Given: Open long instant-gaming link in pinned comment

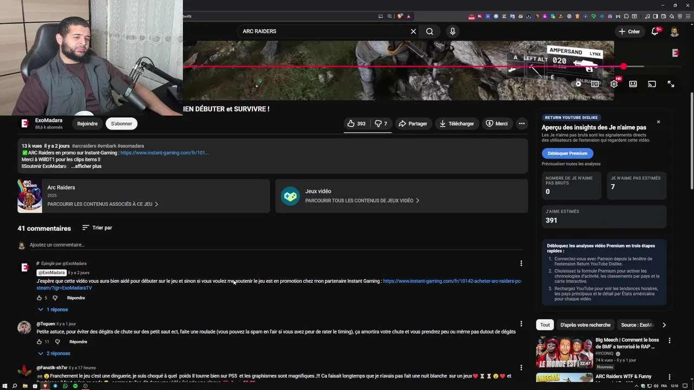Looking at the screenshot, I should 279,284.
